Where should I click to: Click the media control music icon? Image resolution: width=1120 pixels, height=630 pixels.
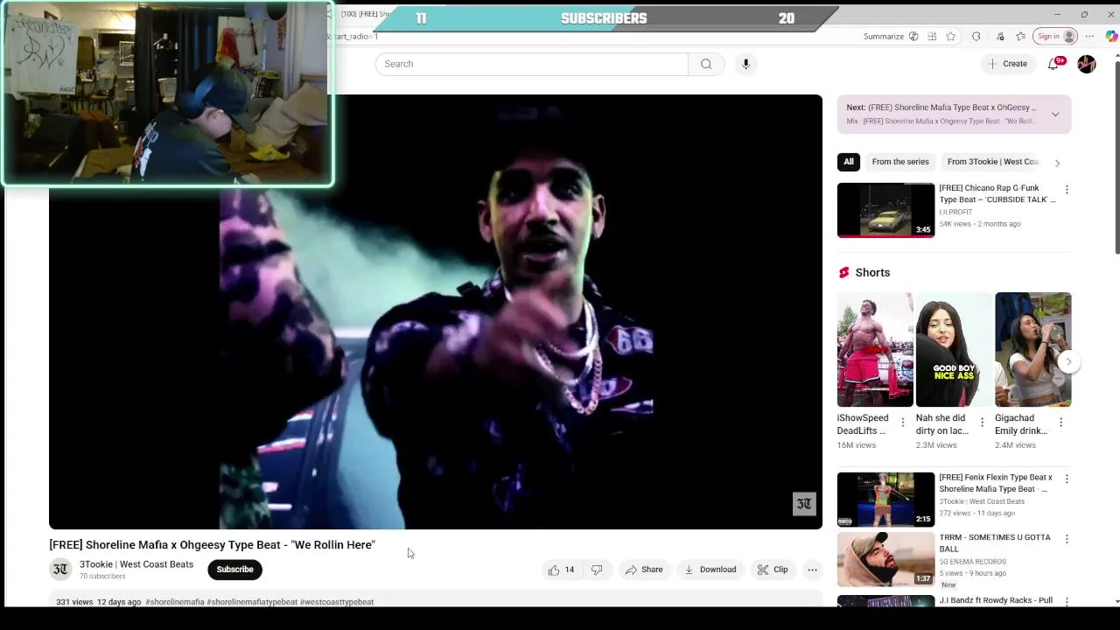(x=998, y=37)
